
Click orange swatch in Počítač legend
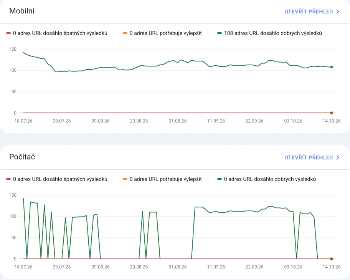coord(125,179)
